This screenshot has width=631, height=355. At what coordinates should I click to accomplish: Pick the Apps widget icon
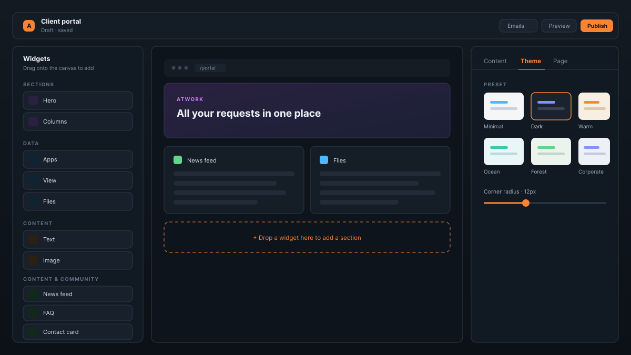tap(33, 159)
